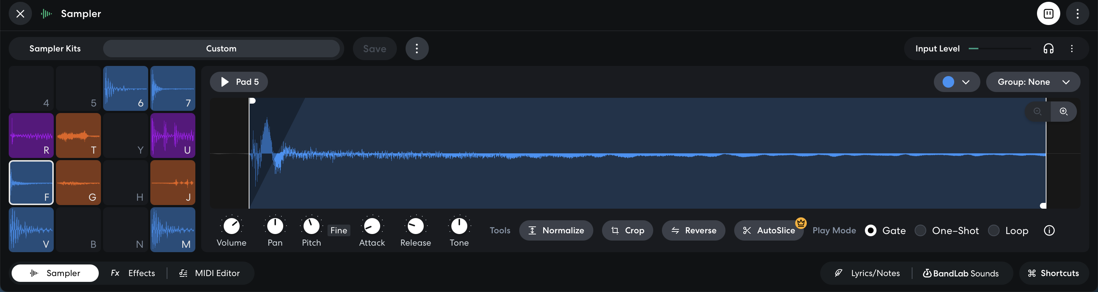Click the zoom in magnifier on waveform
The image size is (1098, 292).
[1064, 111]
